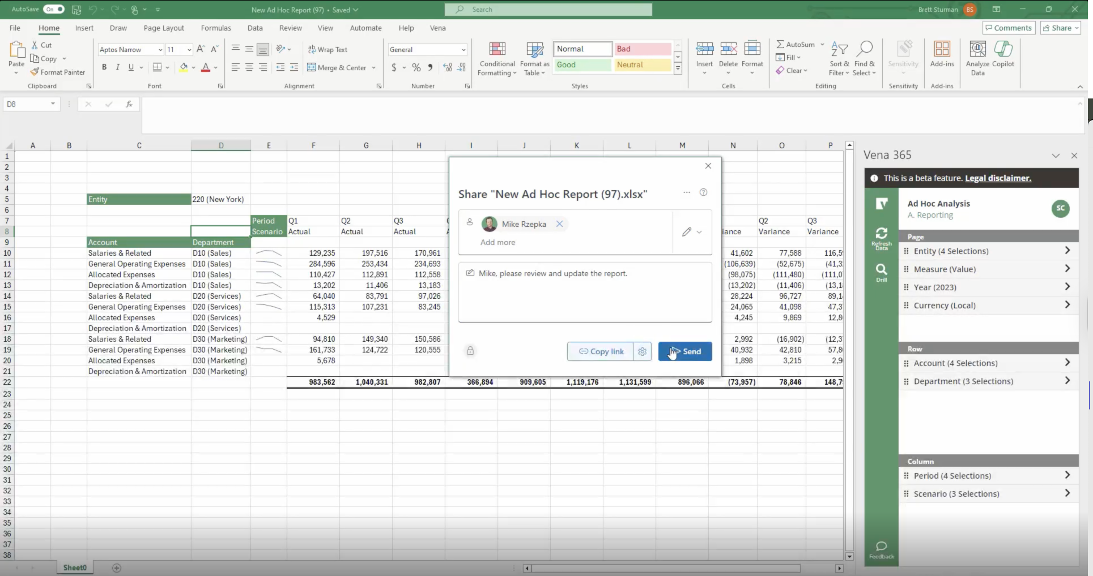Toggle the AutoSave switch
Screen dimensions: 1093x576
[54, 10]
